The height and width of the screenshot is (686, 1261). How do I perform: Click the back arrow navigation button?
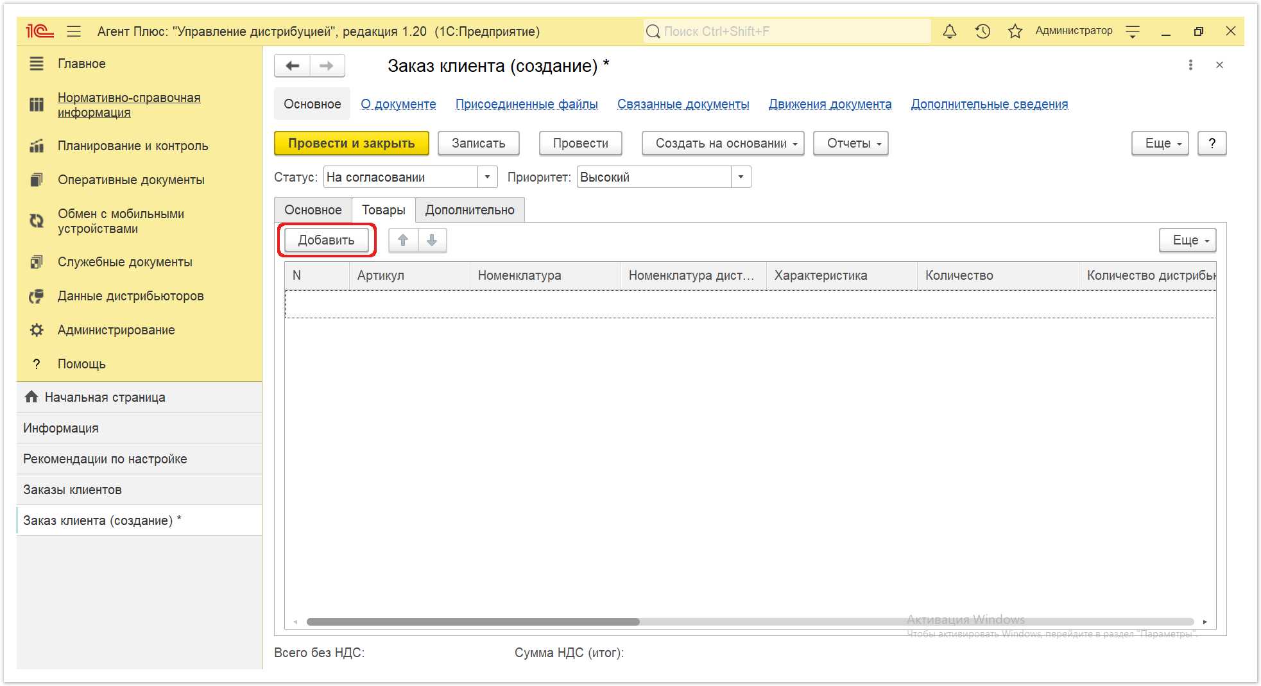coord(293,65)
